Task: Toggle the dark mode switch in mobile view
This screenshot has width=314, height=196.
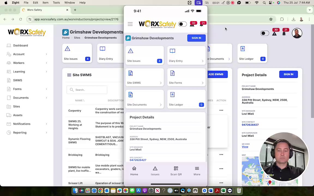Action: point(182,24)
